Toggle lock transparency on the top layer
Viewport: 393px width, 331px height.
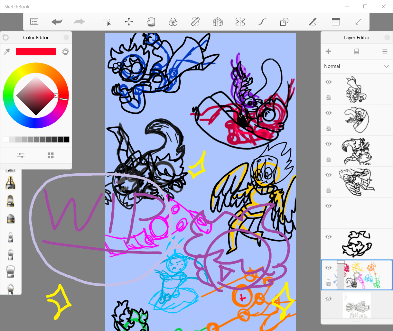(x=329, y=97)
